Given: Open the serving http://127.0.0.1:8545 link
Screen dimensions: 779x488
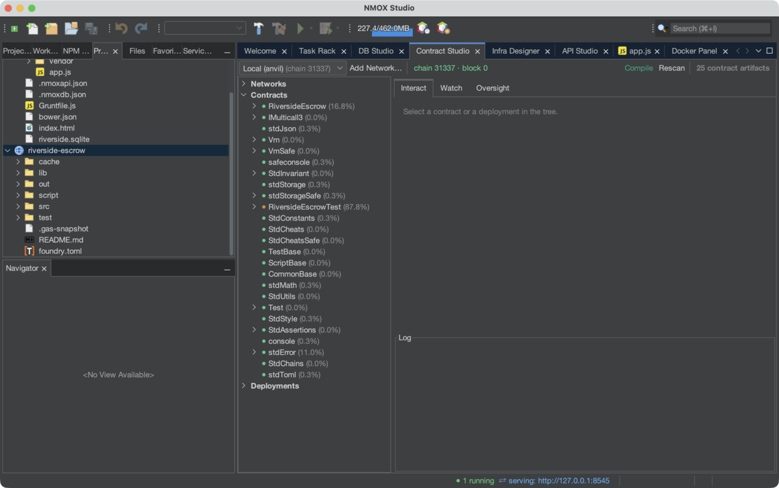Looking at the screenshot, I should click(x=560, y=481).
